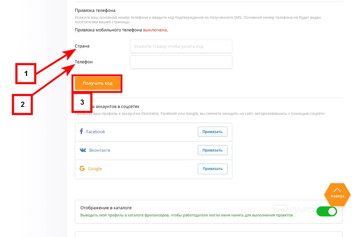Click the Отображение в каталоге heading
This screenshot has height=237, width=362.
tap(106, 208)
